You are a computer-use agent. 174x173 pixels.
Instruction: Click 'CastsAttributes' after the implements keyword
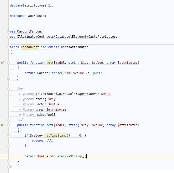coord(74,47)
